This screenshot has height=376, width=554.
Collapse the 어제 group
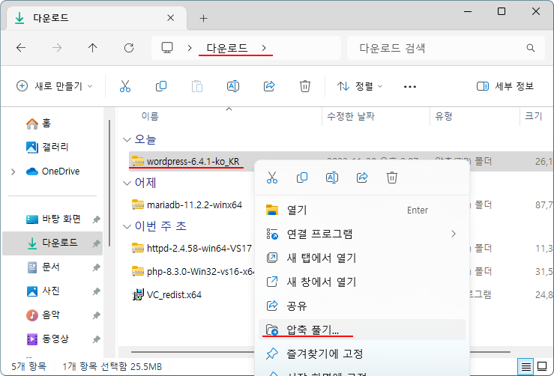[127, 184]
